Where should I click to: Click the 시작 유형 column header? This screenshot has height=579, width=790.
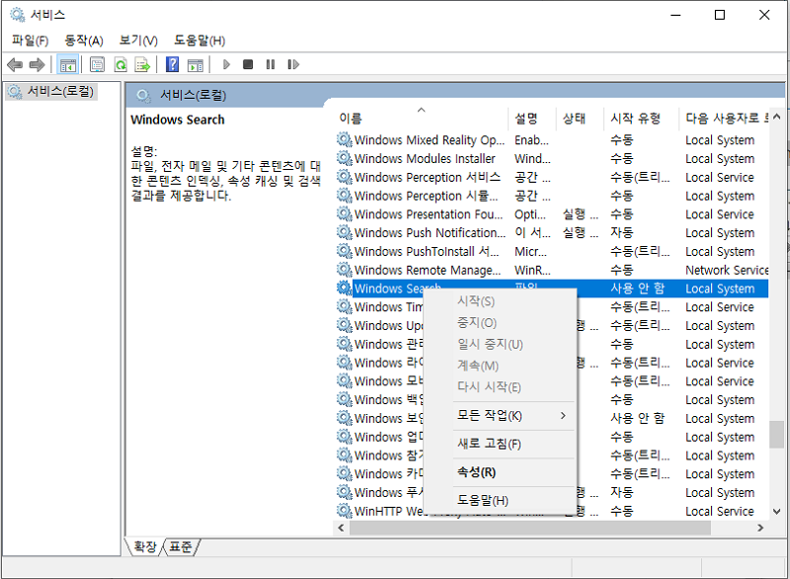(635, 118)
